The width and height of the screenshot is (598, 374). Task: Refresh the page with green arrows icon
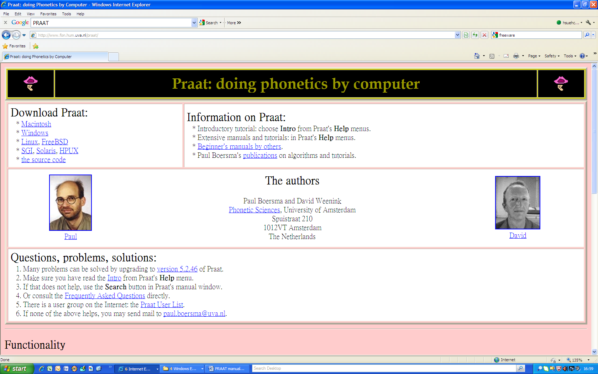tap(475, 35)
